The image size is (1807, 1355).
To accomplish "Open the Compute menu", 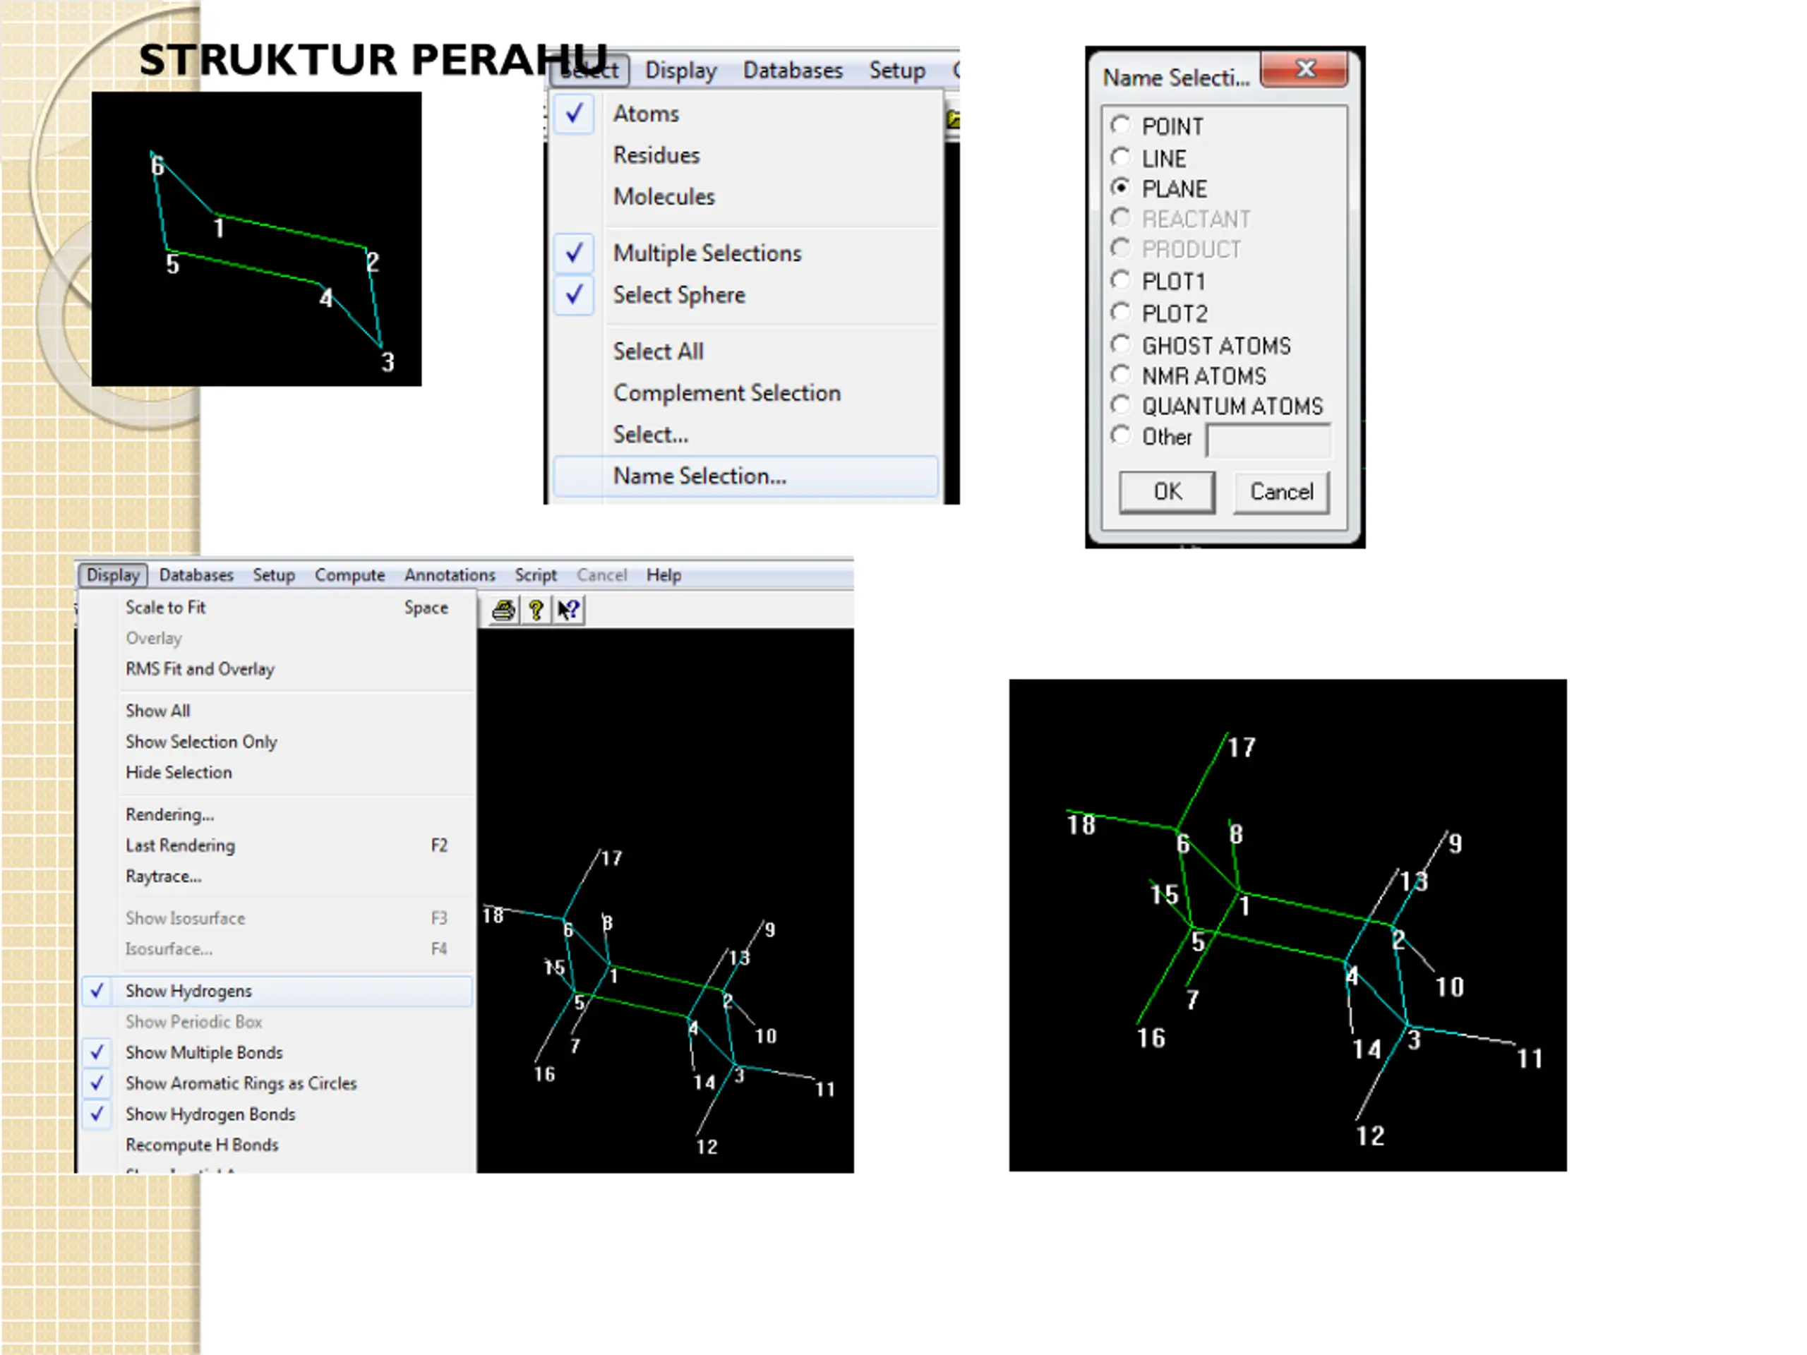I will click(x=349, y=575).
